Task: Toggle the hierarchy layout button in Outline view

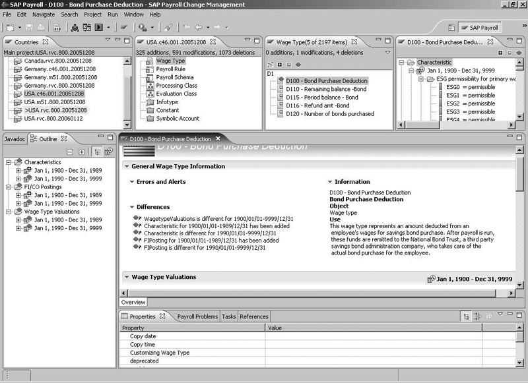Action: 98,152
